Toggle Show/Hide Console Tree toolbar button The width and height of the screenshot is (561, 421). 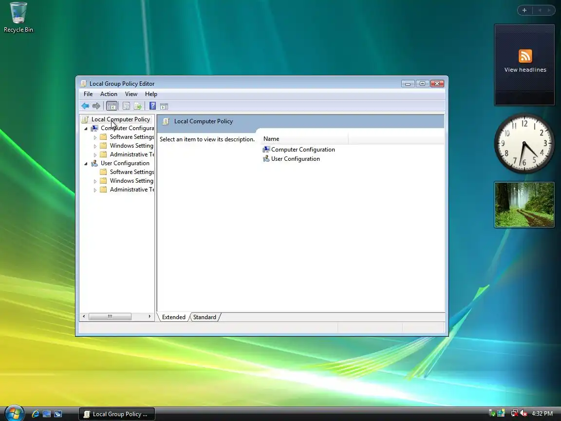point(112,106)
